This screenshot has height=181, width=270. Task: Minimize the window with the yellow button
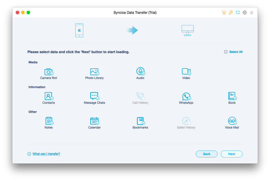pyautogui.click(x=23, y=12)
